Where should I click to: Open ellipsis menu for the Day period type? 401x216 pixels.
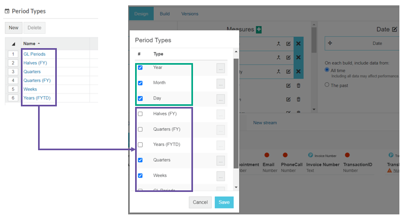220,99
